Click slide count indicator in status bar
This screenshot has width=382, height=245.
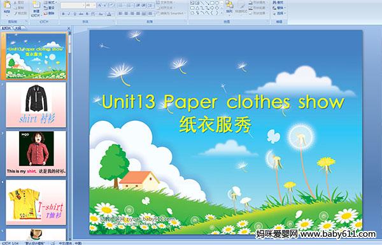tap(10, 243)
